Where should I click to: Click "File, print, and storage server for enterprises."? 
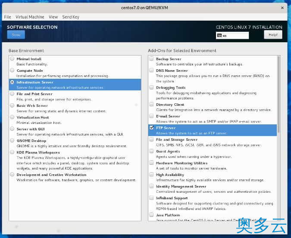54,99
